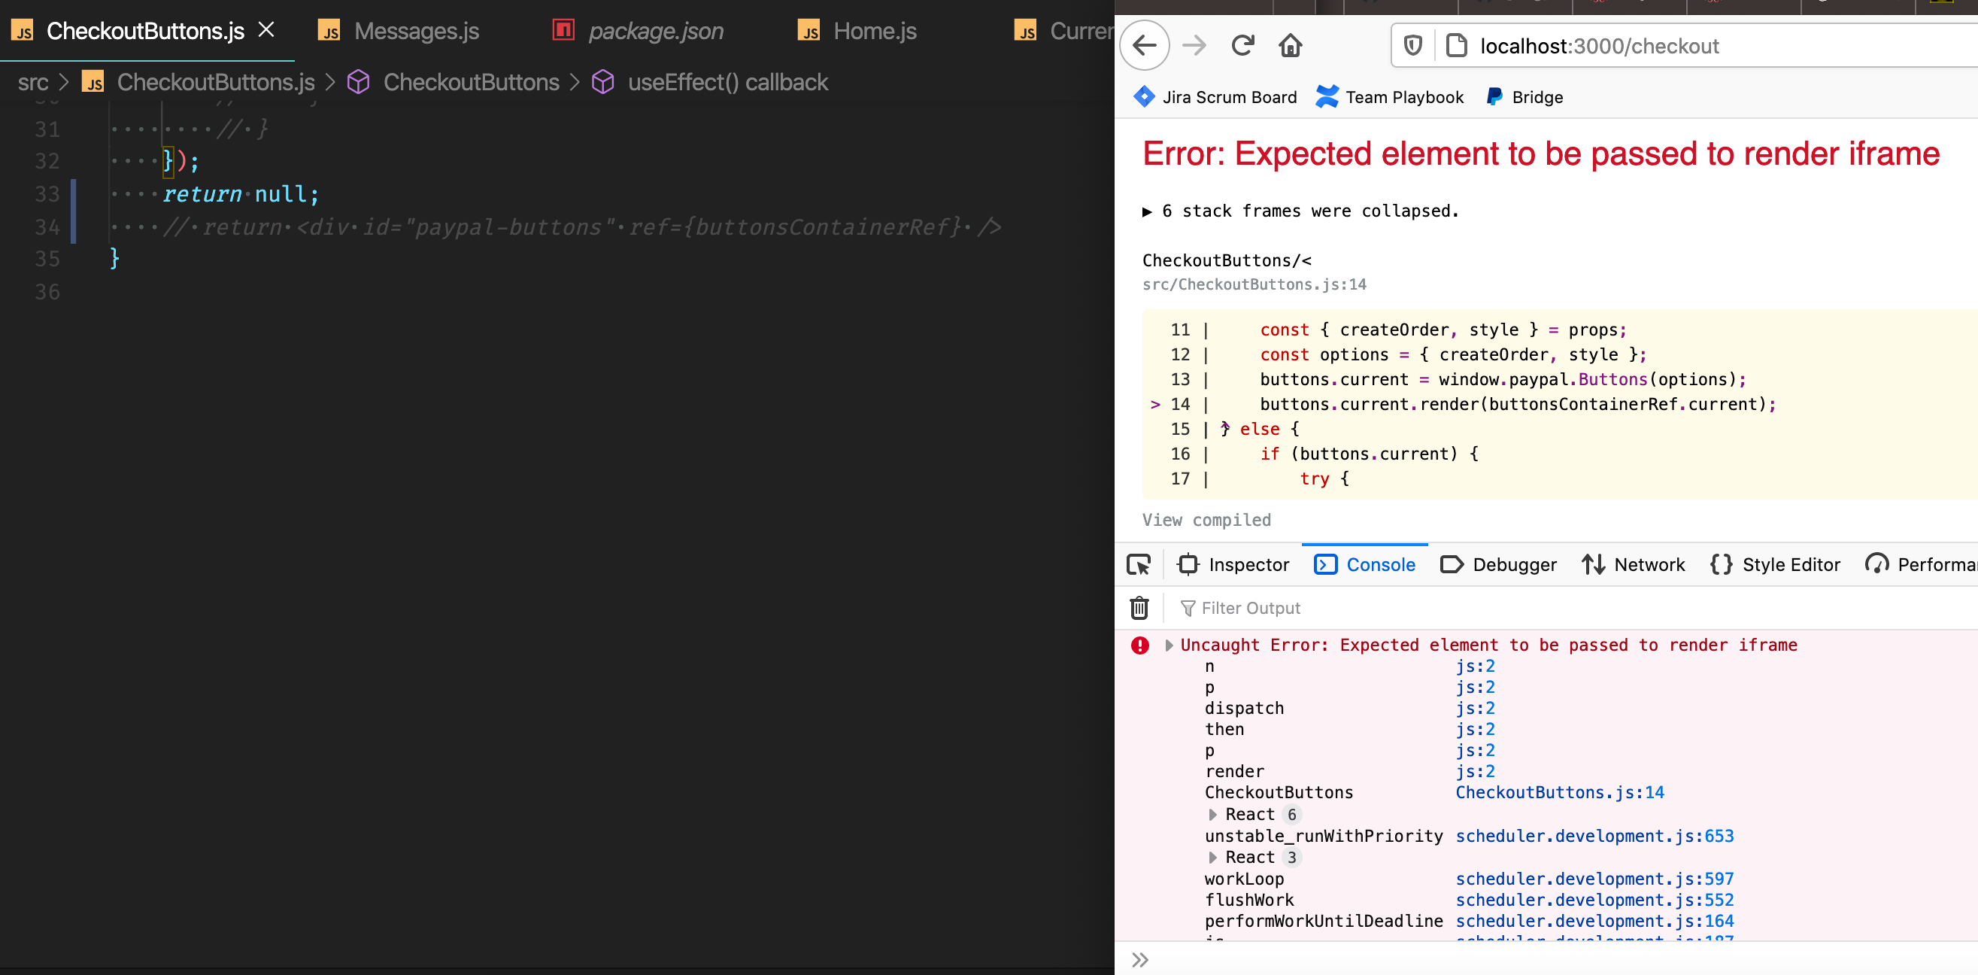Click the browser Forward arrow button
The image size is (1978, 975).
[x=1194, y=45]
